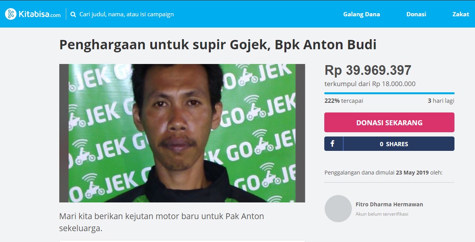The width and height of the screenshot is (475, 242).
Task: Click the "Akun belum terverifikasi" label
Action: click(x=382, y=214)
